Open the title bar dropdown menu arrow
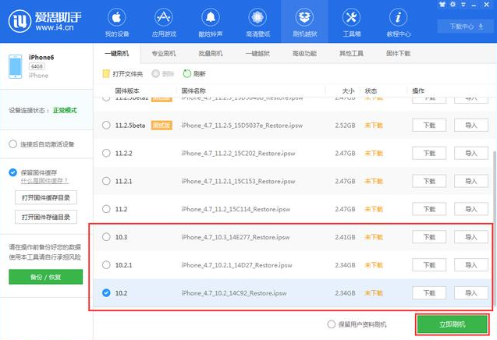This screenshot has height=340, width=497. (x=463, y=5)
